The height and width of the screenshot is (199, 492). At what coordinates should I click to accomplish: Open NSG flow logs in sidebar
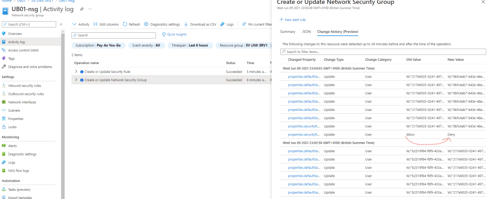tap(18, 171)
